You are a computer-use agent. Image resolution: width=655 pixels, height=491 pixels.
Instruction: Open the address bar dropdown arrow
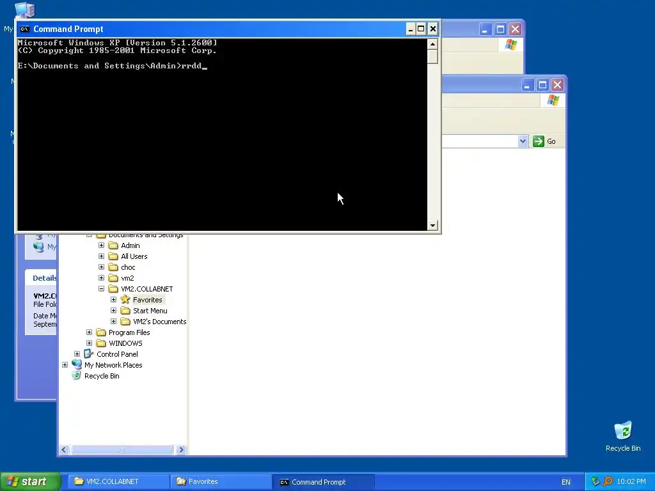click(x=523, y=141)
